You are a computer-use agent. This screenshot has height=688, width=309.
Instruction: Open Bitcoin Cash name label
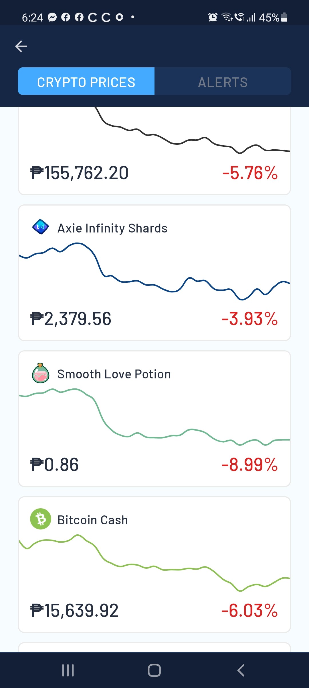tap(93, 520)
